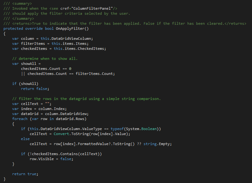Click the 'if (showAll)' condition
252x183 pixels.
tap(25, 84)
